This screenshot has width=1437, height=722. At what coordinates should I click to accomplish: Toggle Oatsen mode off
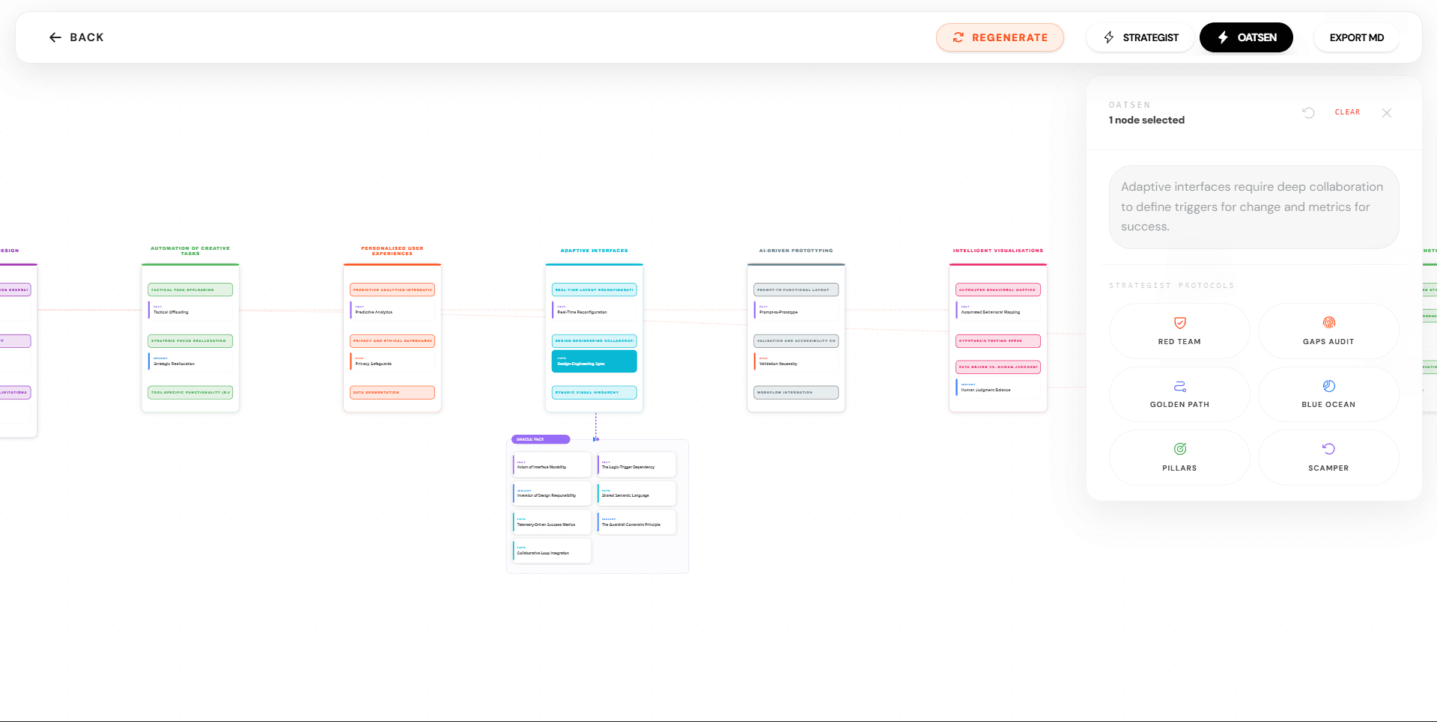(x=1245, y=37)
